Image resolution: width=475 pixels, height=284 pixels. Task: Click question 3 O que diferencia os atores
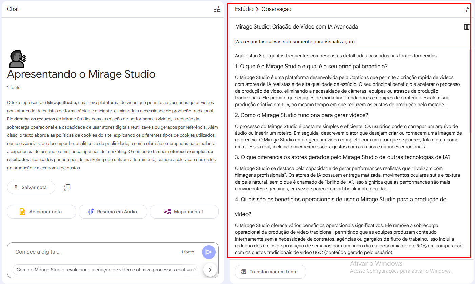click(x=342, y=157)
